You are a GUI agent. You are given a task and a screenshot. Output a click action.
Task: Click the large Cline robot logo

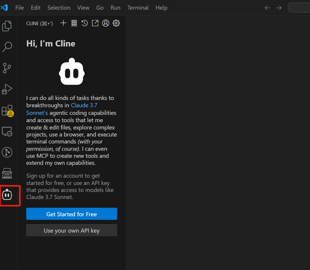click(72, 72)
